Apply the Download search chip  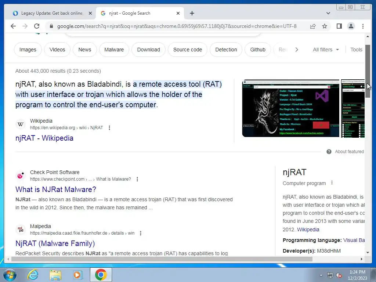pos(148,50)
